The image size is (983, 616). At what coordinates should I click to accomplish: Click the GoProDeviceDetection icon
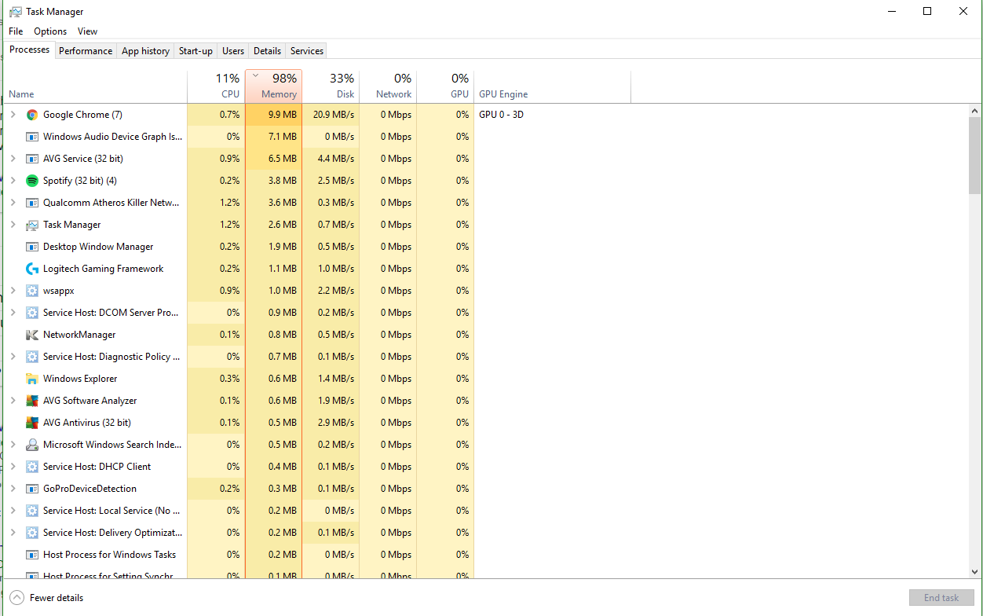pyautogui.click(x=32, y=489)
